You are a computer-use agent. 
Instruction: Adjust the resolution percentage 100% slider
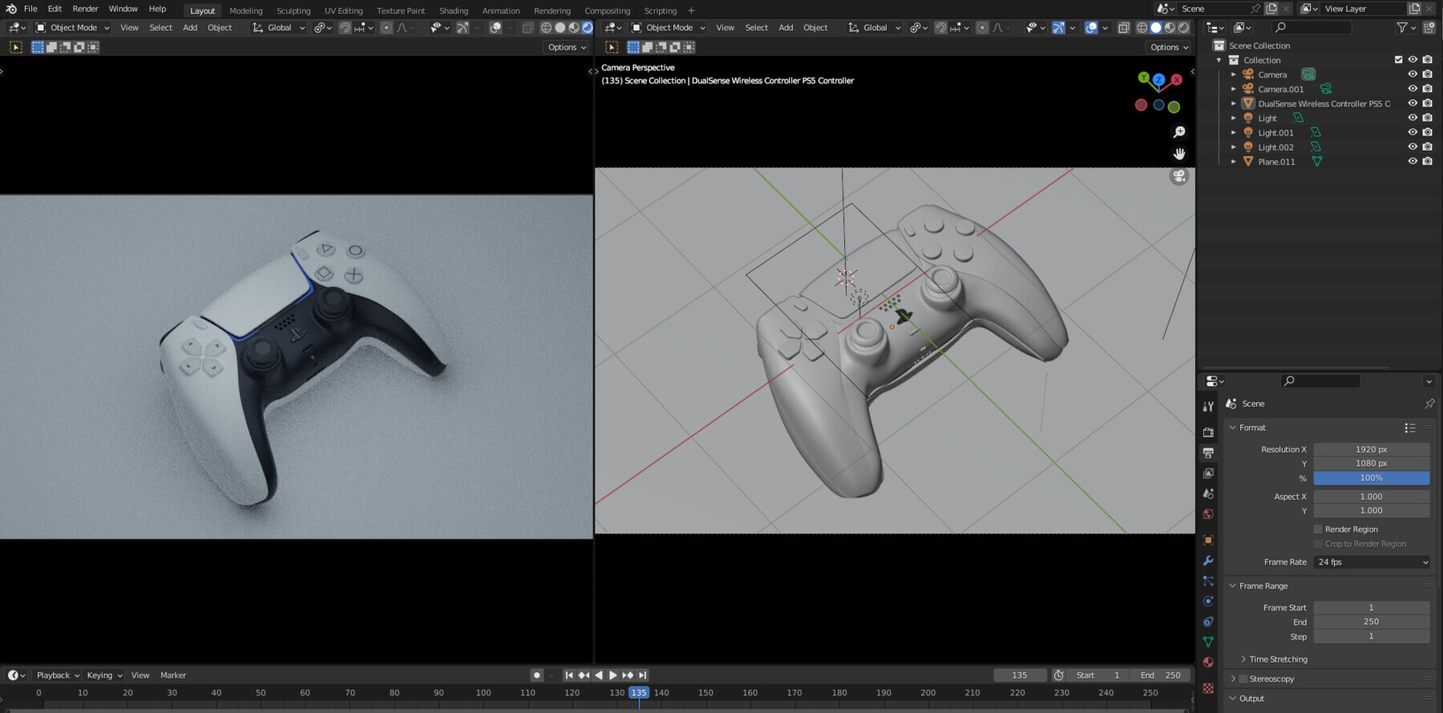pyautogui.click(x=1372, y=478)
